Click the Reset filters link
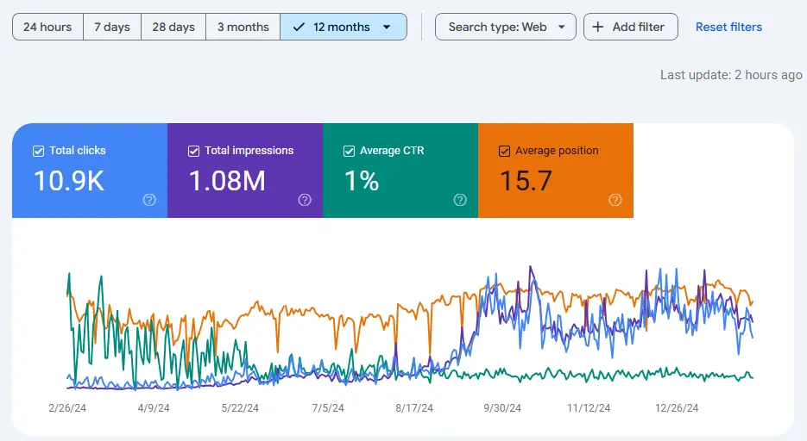The image size is (807, 441). (728, 27)
